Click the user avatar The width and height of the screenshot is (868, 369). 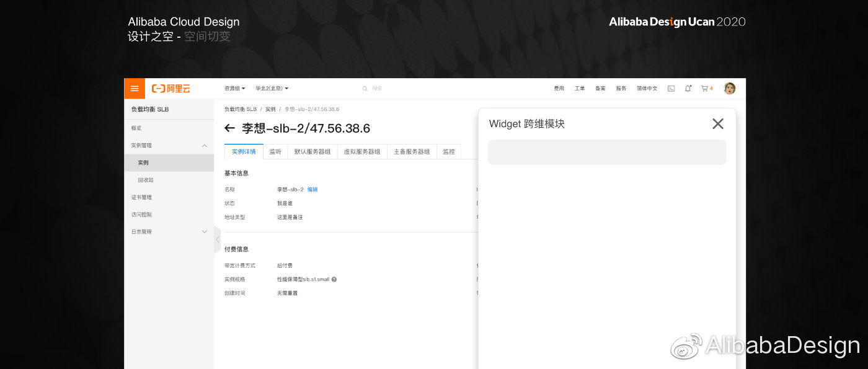tap(730, 89)
